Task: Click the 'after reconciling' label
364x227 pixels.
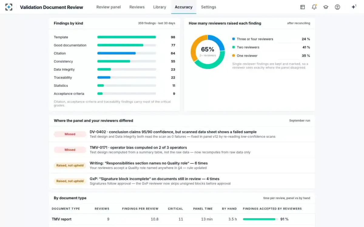Action: [298, 23]
